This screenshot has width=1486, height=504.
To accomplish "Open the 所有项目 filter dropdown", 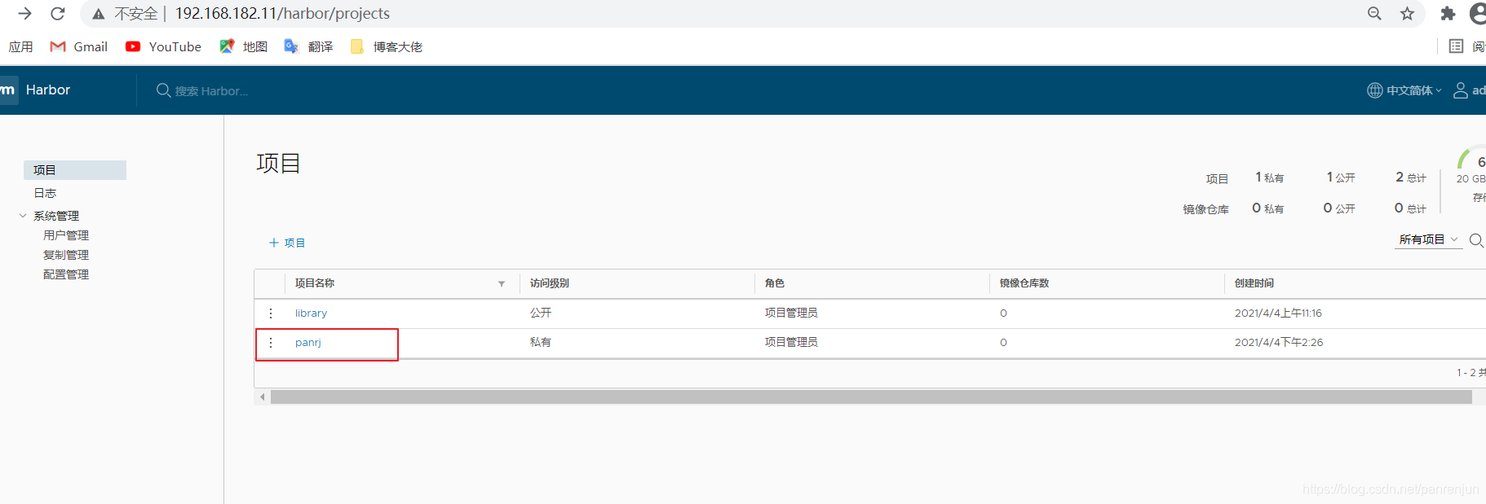I will [x=1428, y=239].
